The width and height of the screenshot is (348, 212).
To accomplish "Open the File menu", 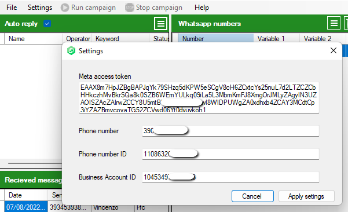I will (12, 8).
